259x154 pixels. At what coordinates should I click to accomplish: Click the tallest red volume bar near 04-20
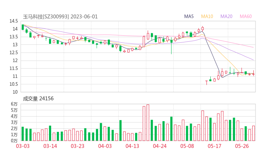pyautogui.click(x=148, y=122)
